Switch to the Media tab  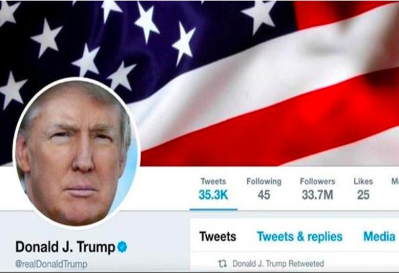(379, 237)
